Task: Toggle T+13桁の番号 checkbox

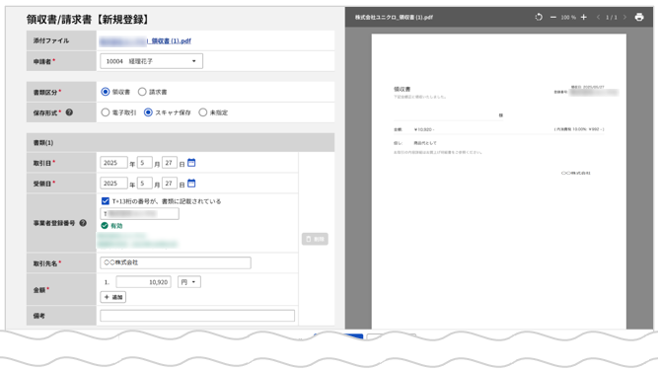Action: [x=106, y=201]
